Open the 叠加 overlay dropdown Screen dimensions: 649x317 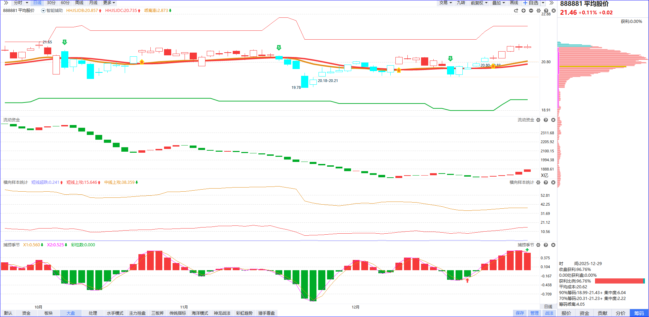click(498, 3)
